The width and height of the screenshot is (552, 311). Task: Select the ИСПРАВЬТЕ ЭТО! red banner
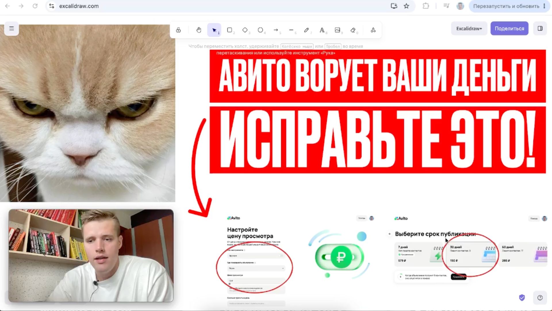(377, 140)
